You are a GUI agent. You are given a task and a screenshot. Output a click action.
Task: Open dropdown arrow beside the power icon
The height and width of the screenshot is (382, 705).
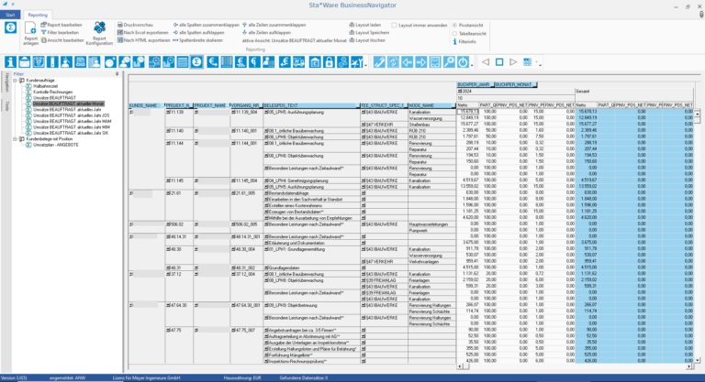(x=472, y=65)
